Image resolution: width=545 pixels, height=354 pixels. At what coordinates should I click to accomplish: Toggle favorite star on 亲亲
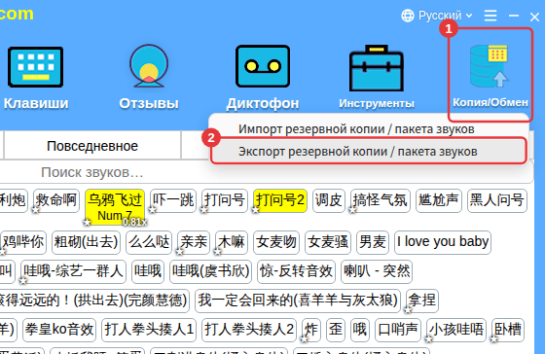pyautogui.click(x=179, y=252)
